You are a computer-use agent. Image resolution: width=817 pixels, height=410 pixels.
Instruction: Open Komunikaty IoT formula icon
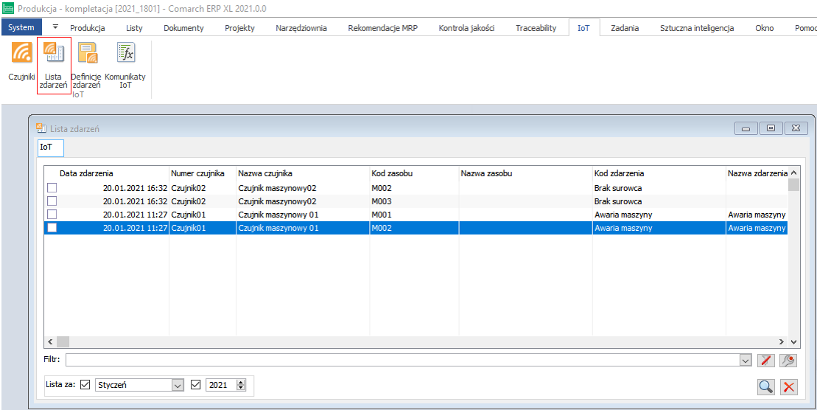tap(125, 52)
